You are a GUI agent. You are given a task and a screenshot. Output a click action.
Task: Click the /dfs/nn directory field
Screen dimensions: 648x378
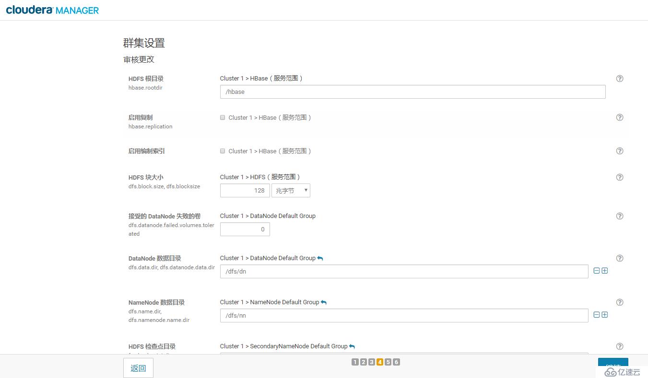click(x=404, y=316)
